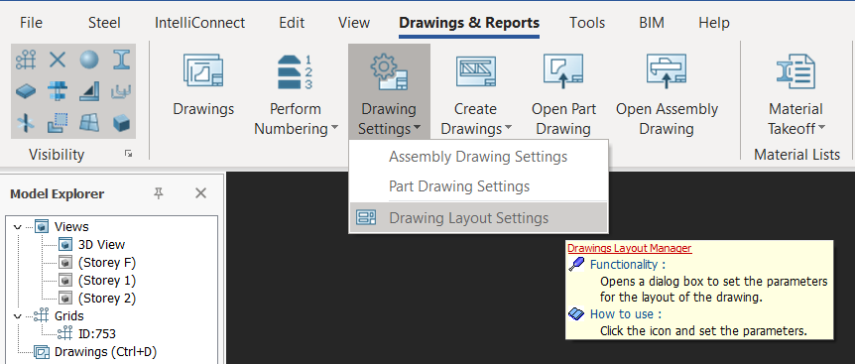Click the Open Part Drawing icon
The image size is (855, 364).
pos(563,71)
